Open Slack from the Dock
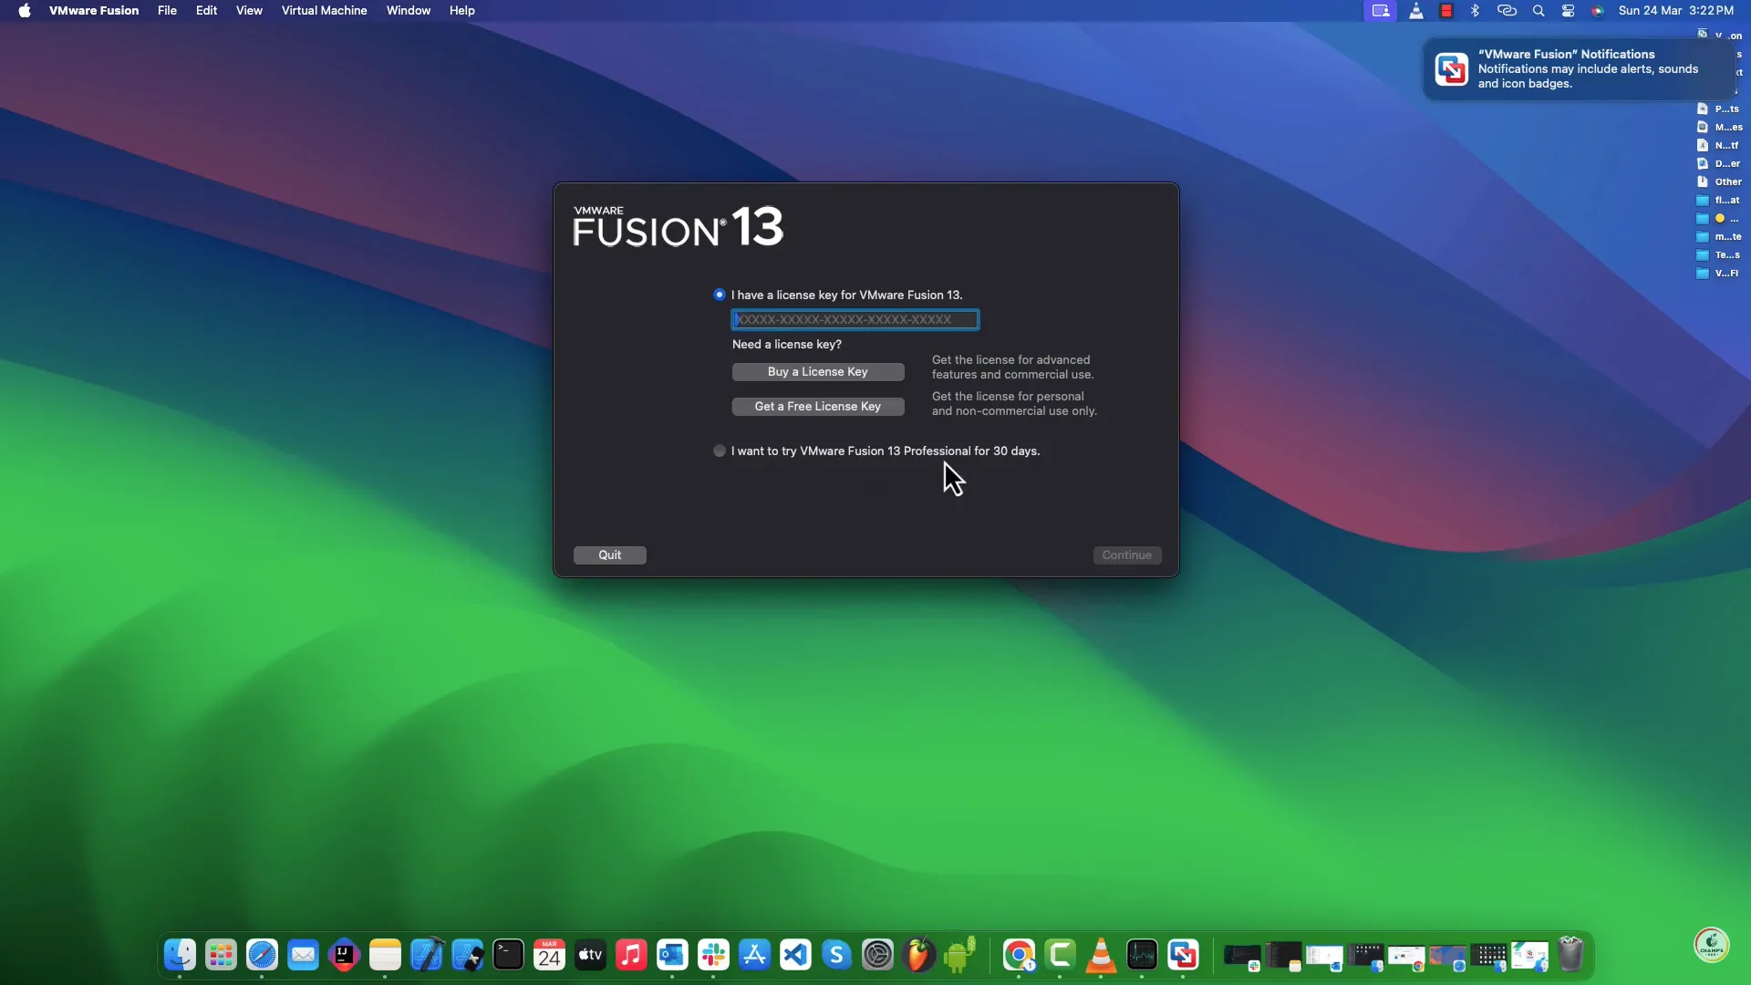Screen dimensions: 1751x985 click(x=713, y=955)
